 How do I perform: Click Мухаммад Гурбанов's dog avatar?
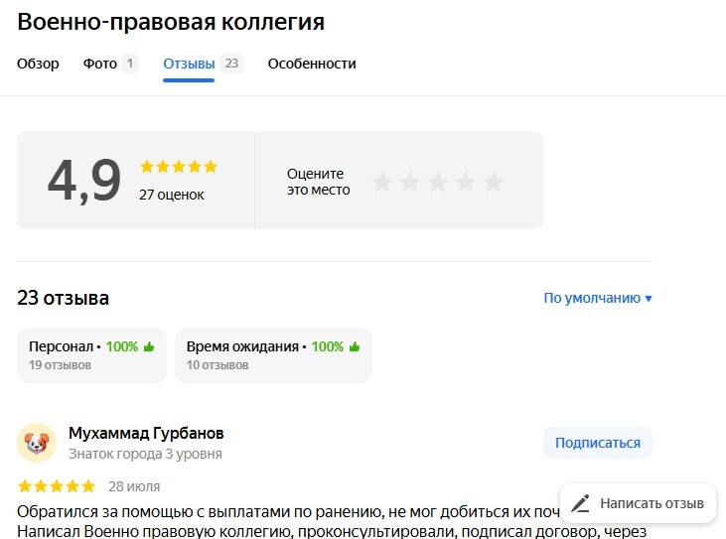tap(37, 443)
